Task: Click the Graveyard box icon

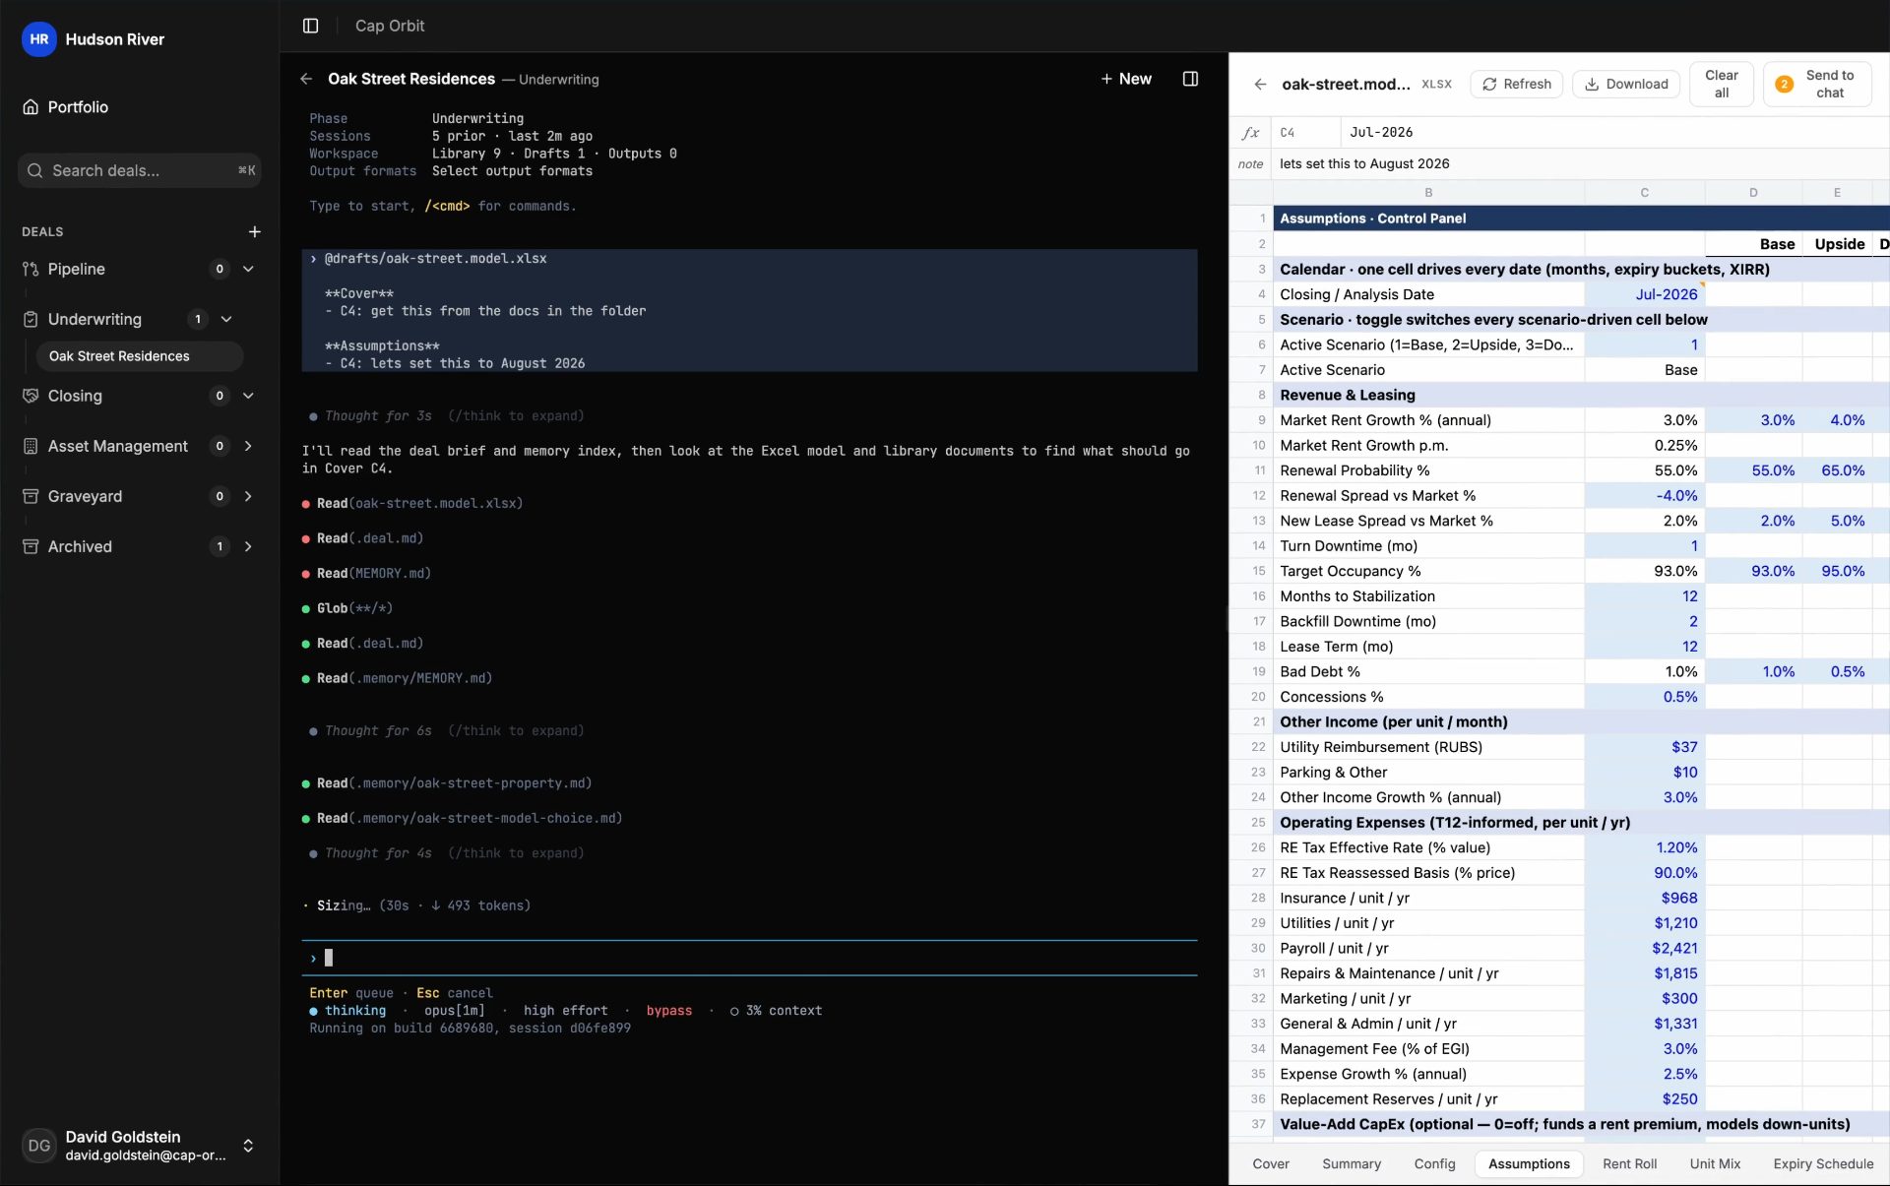Action: [x=31, y=496]
